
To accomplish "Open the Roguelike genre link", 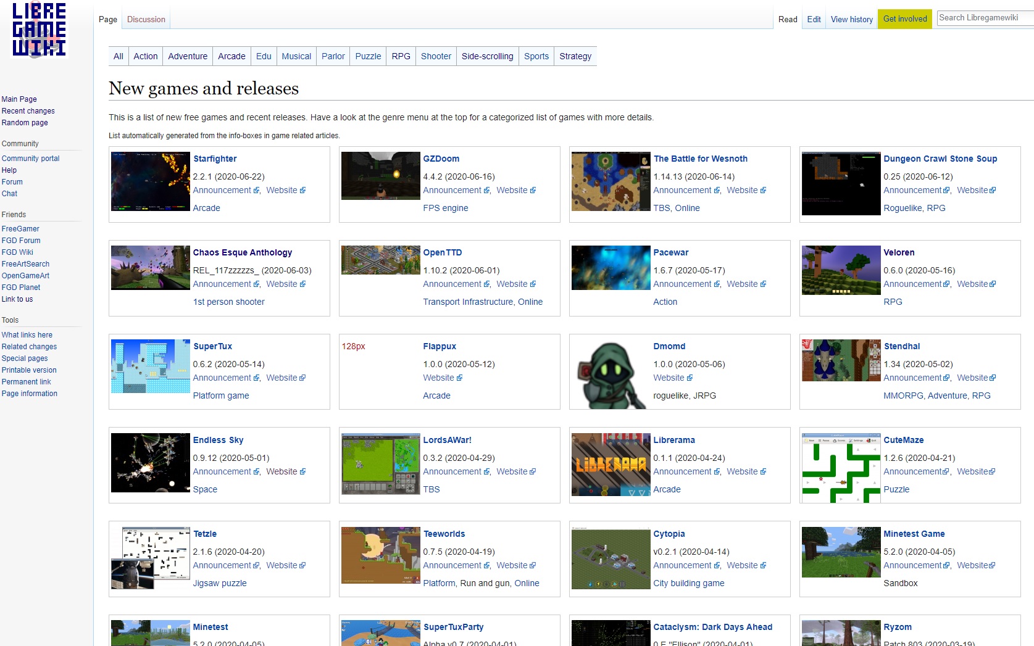I will coord(903,208).
